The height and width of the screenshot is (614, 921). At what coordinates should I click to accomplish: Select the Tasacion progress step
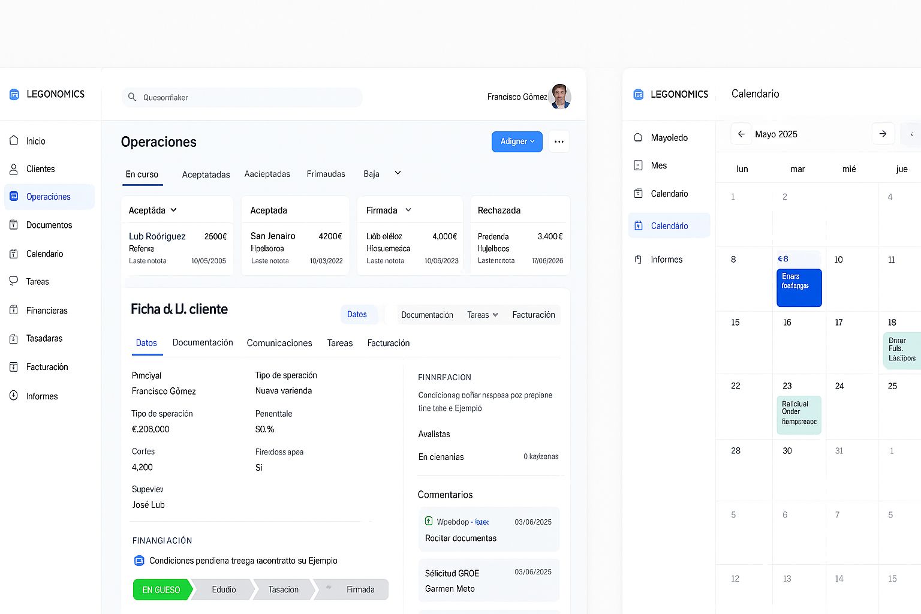point(283,589)
